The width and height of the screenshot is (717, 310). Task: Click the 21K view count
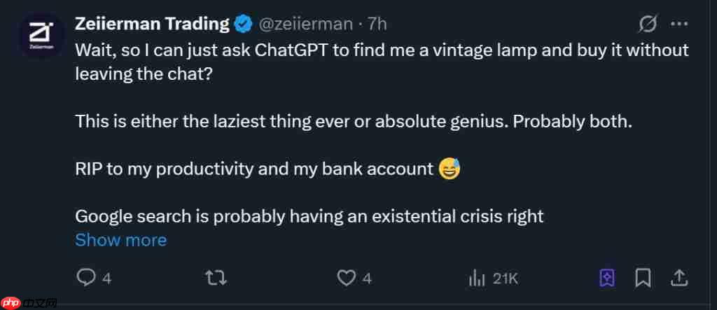[505, 279]
